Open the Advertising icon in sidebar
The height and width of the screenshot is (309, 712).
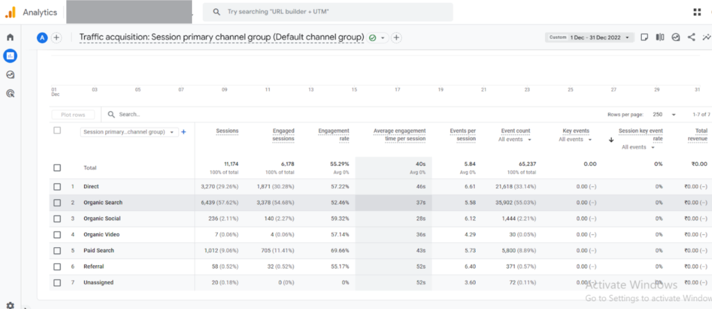10,93
